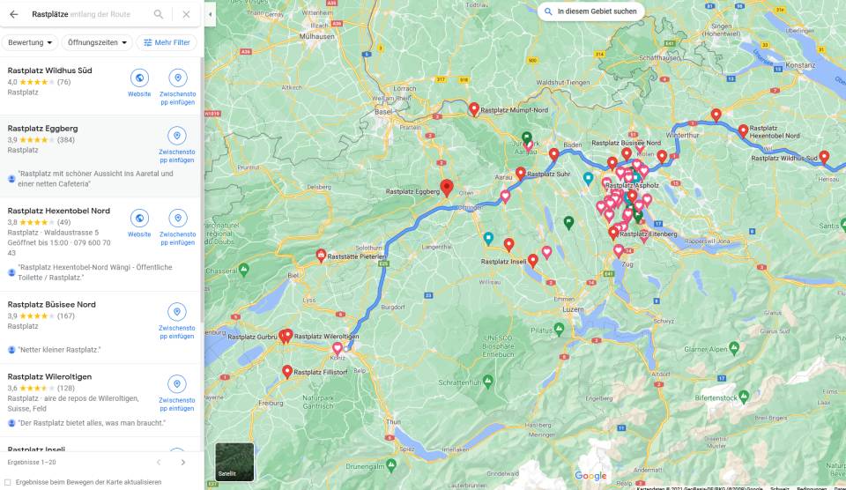The height and width of the screenshot is (490, 846).
Task: Open the Bewertung filter dropdown
Action: click(x=32, y=42)
